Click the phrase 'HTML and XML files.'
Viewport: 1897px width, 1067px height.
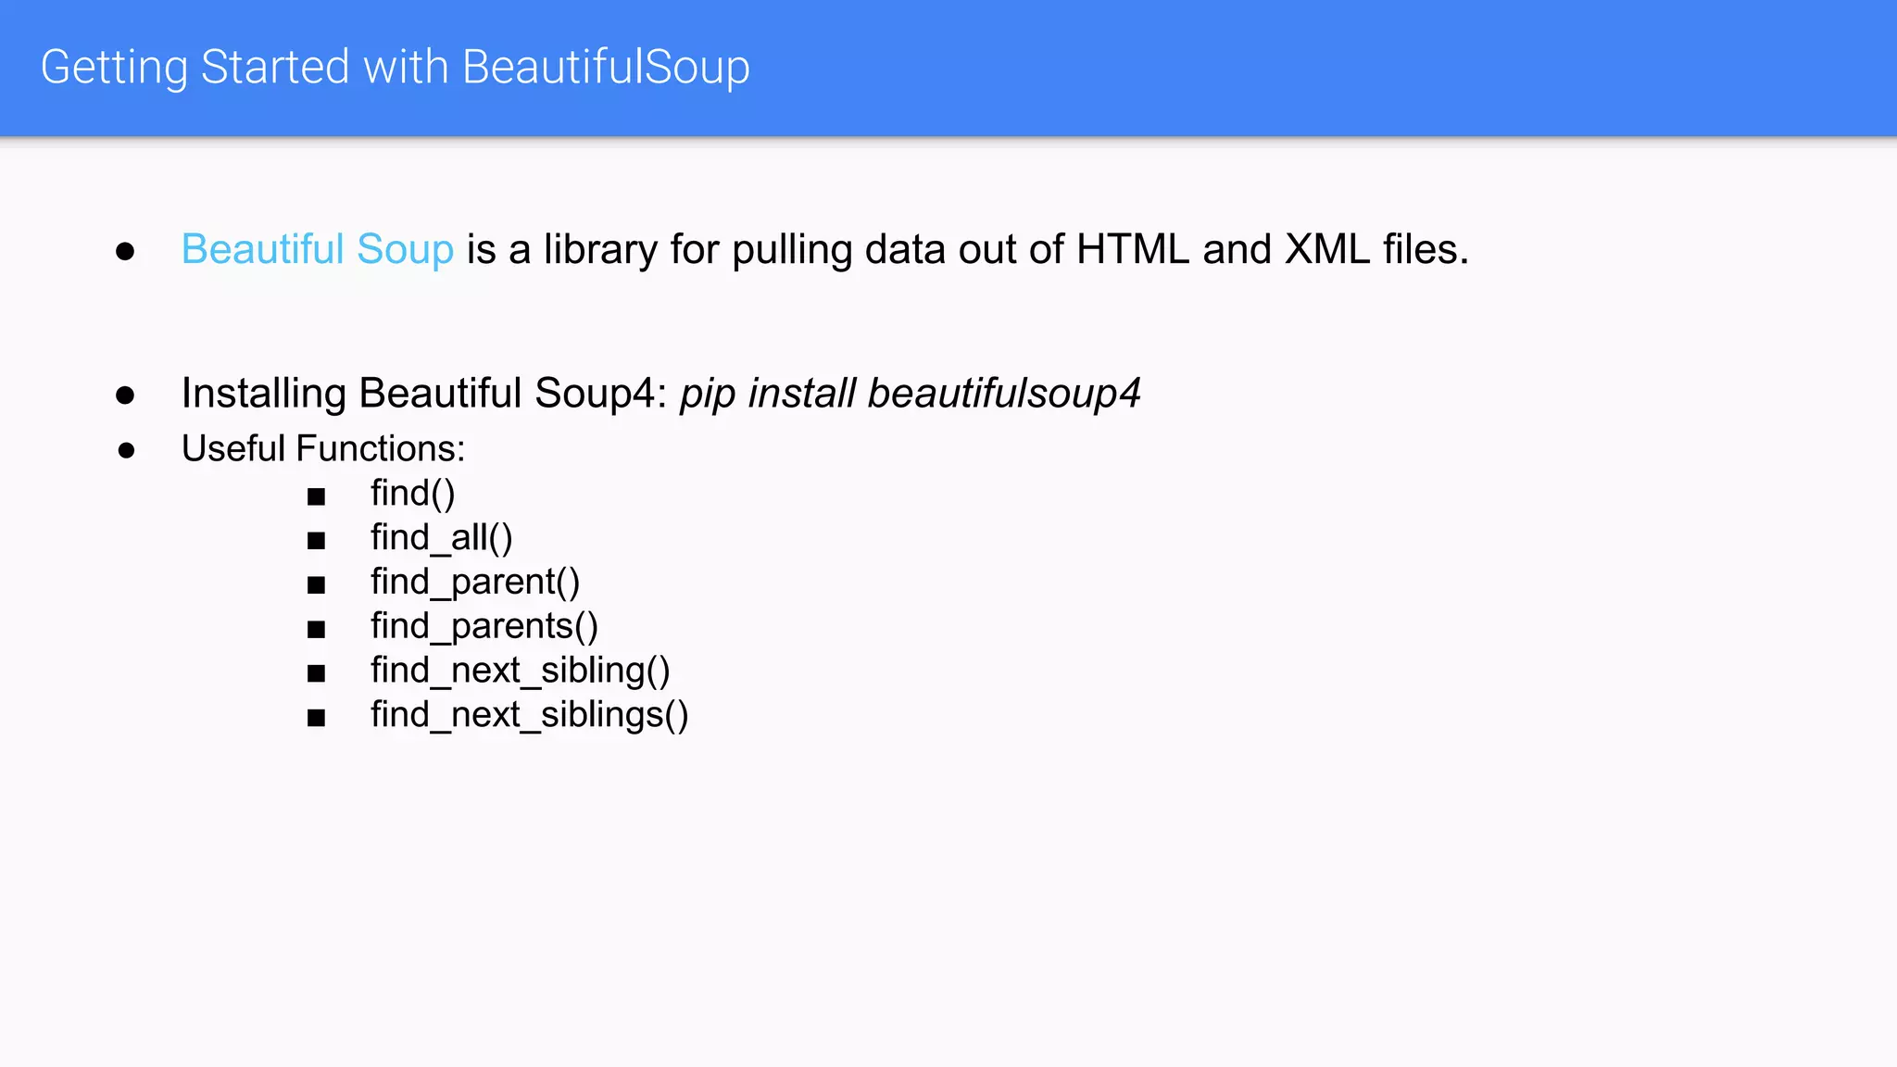pos(1273,249)
